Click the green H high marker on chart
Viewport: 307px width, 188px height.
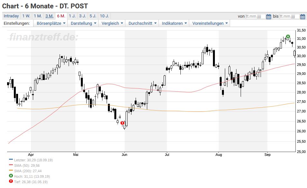click(288, 37)
